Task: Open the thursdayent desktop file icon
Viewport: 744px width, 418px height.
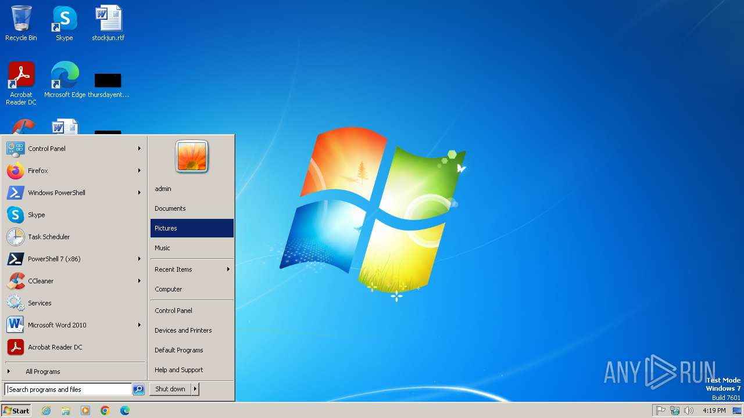Action: click(x=108, y=85)
